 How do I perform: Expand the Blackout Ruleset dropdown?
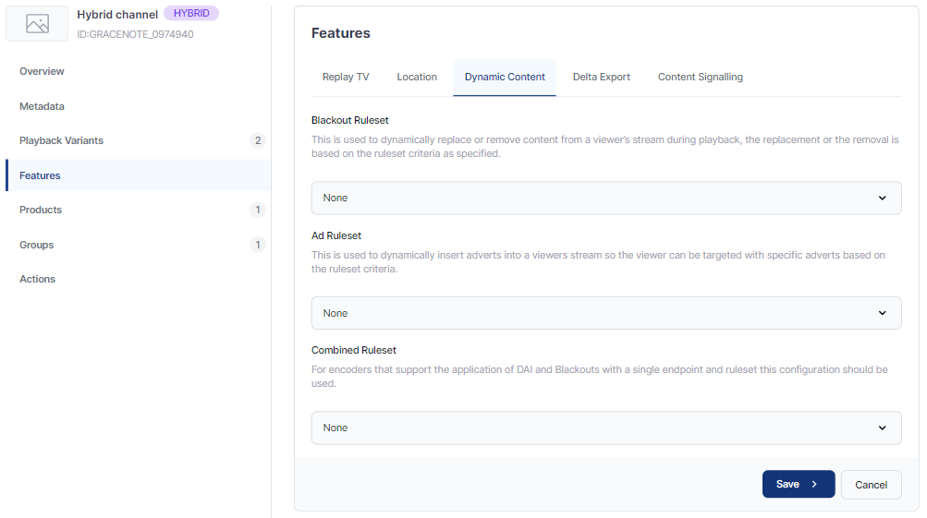(x=605, y=198)
